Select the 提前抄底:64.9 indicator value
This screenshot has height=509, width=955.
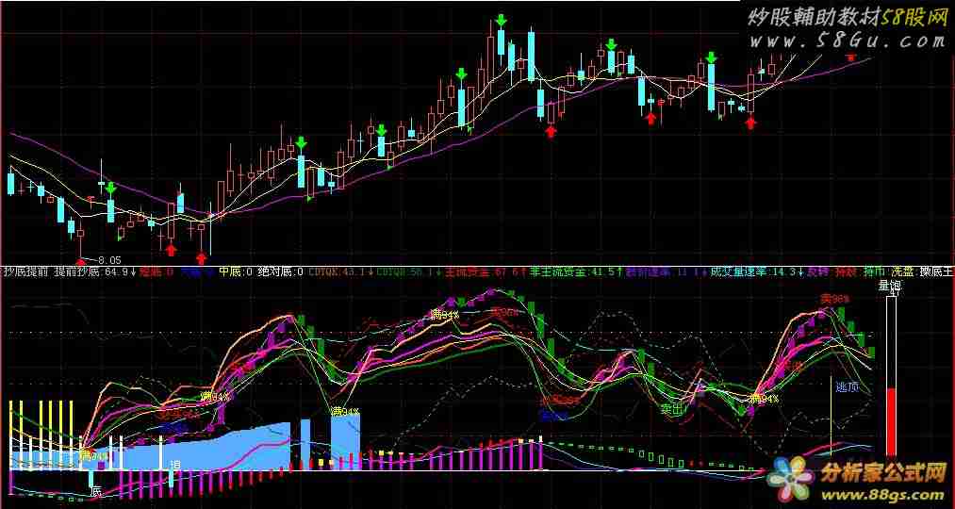pos(97,271)
